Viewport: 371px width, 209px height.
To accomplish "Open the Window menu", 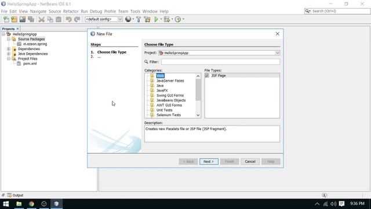I will (150, 12).
